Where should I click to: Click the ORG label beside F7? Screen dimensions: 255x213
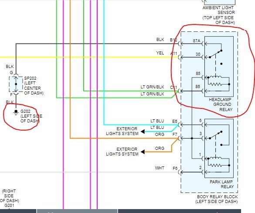[160, 134]
